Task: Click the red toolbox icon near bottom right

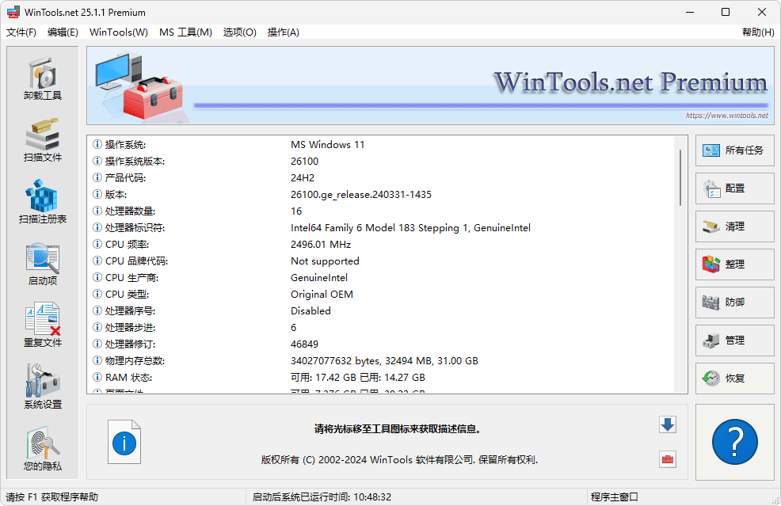Action: point(667,459)
